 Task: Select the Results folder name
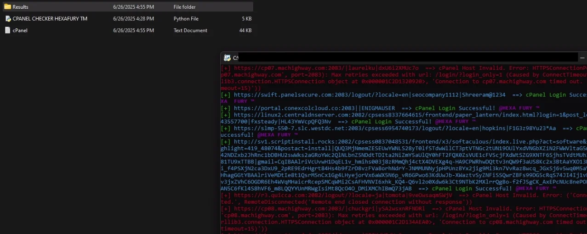pyautogui.click(x=20, y=7)
